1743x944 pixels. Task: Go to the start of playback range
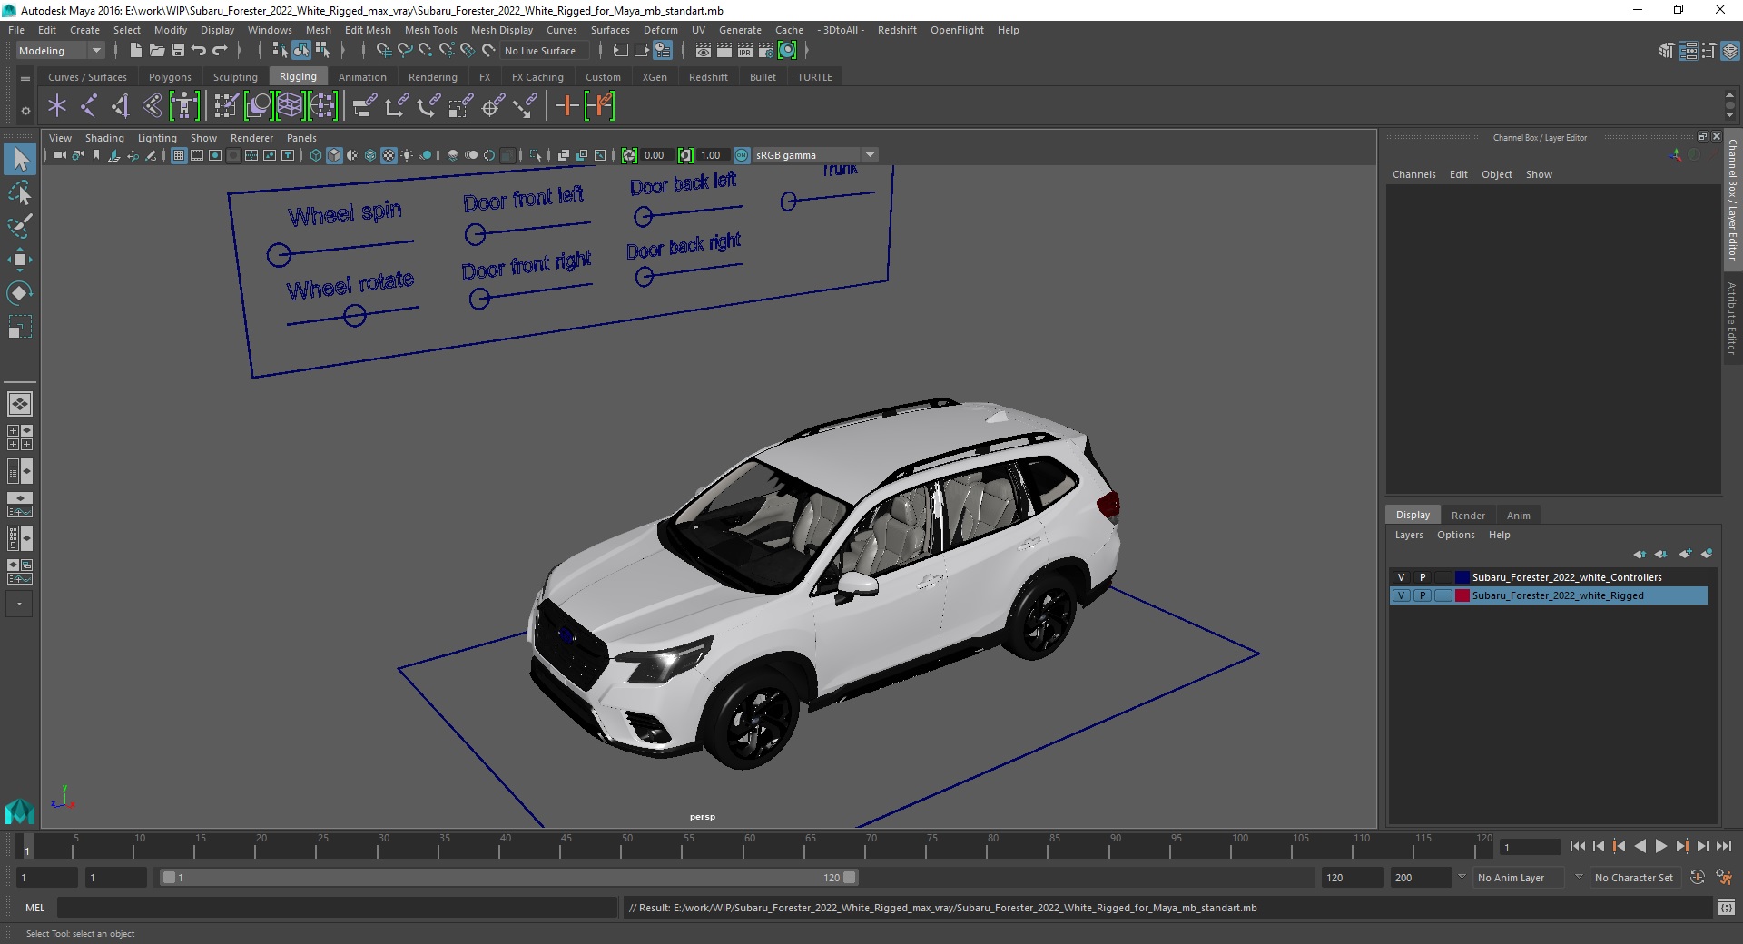tap(1578, 846)
